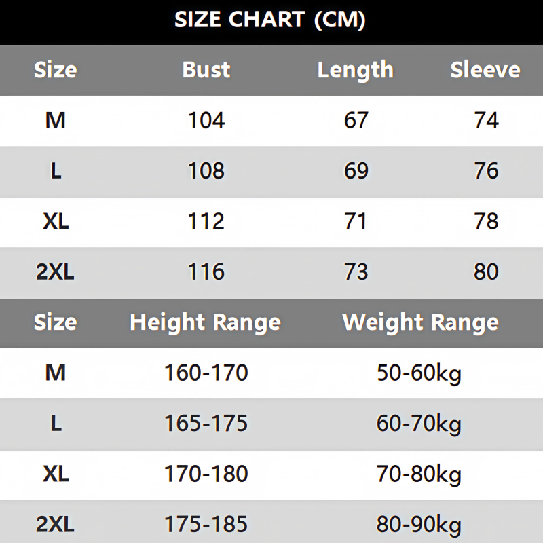Click the sleeve value 80

click(486, 272)
